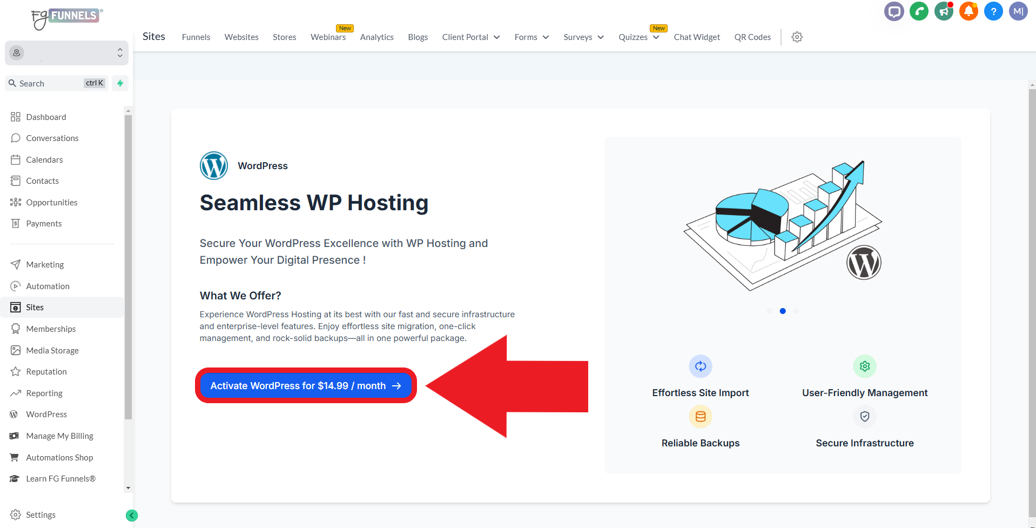Click the Settings gear icon in sidebar
This screenshot has height=528, width=1036.
16,514
